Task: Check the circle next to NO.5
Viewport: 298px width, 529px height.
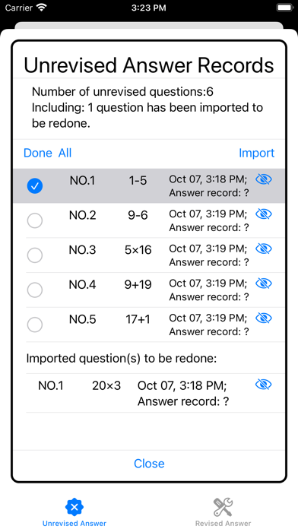Action: click(35, 325)
